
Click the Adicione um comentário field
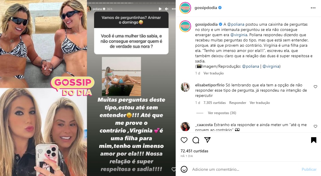click(245, 170)
